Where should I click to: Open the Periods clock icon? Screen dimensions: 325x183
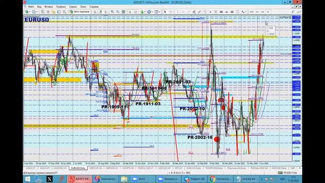[x=149, y=12]
